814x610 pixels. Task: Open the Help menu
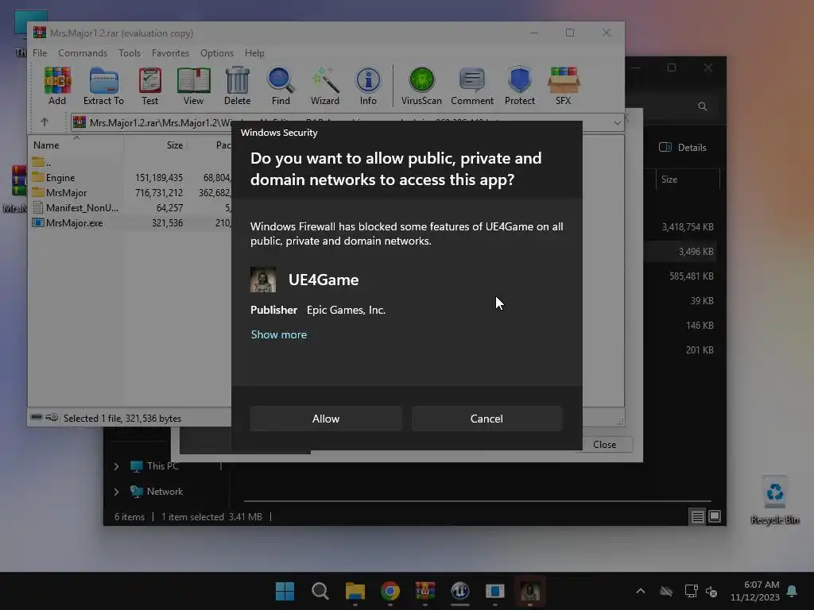254,53
